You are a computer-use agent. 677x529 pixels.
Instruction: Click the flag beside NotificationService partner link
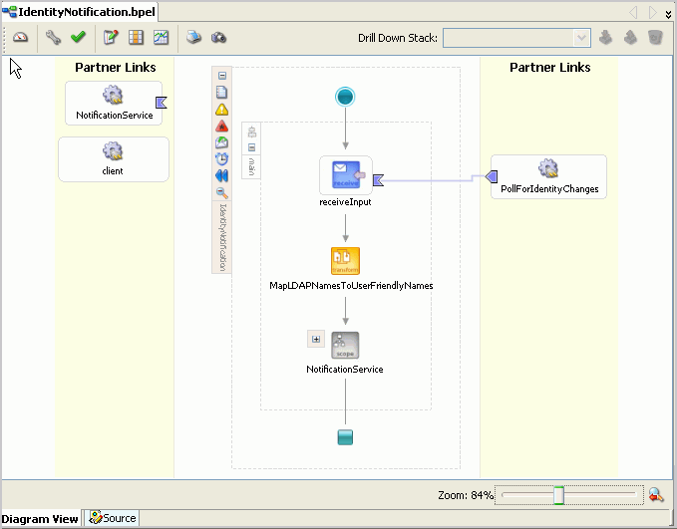[x=162, y=103]
